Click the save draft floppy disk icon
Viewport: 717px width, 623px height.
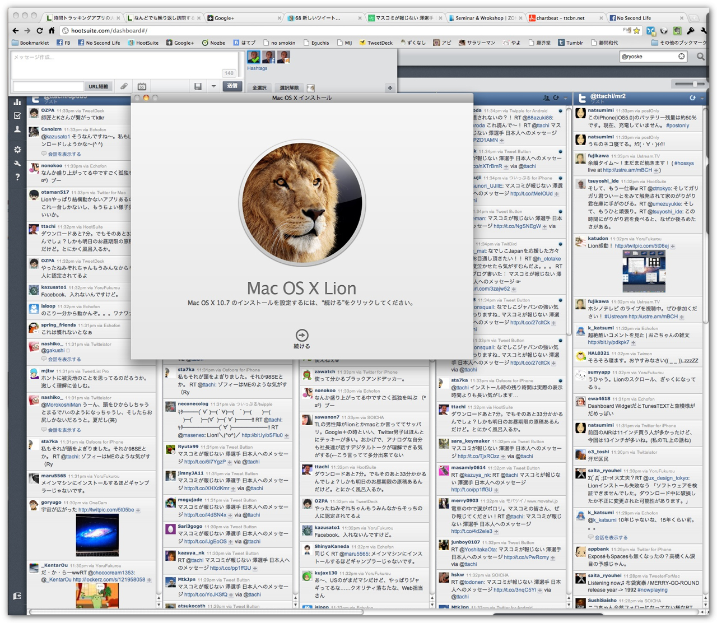pos(198,86)
